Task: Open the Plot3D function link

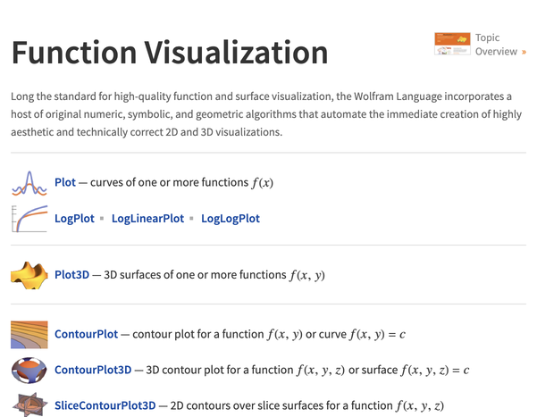Action: 72,275
